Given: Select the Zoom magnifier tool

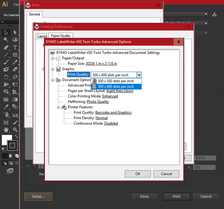Looking at the screenshot, I should pos(15,129).
